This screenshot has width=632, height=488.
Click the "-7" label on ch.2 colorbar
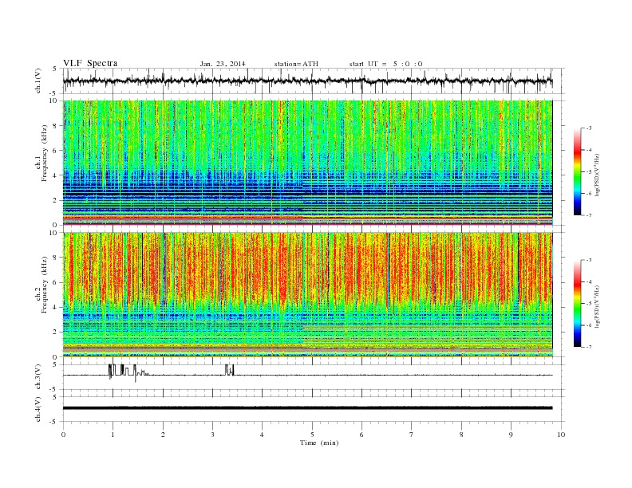[x=588, y=347]
